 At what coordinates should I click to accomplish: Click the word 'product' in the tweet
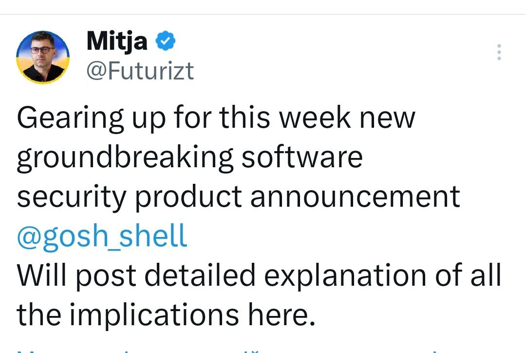[x=188, y=197]
